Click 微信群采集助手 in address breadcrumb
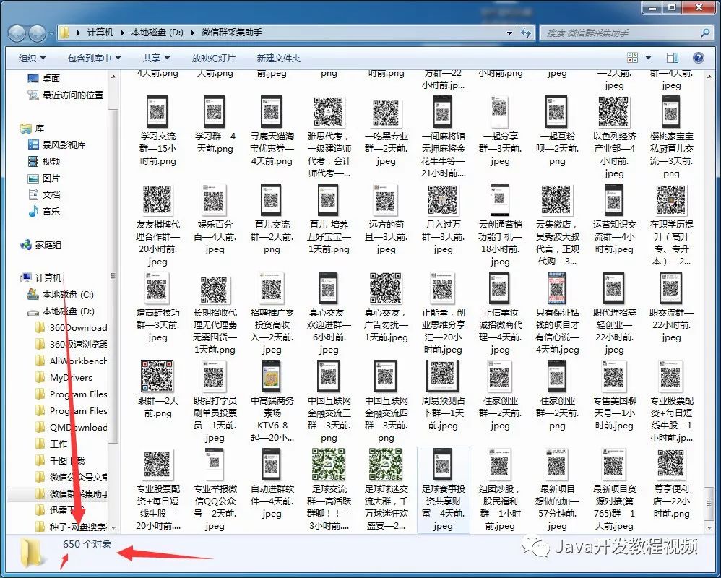721x578 pixels. click(232, 33)
